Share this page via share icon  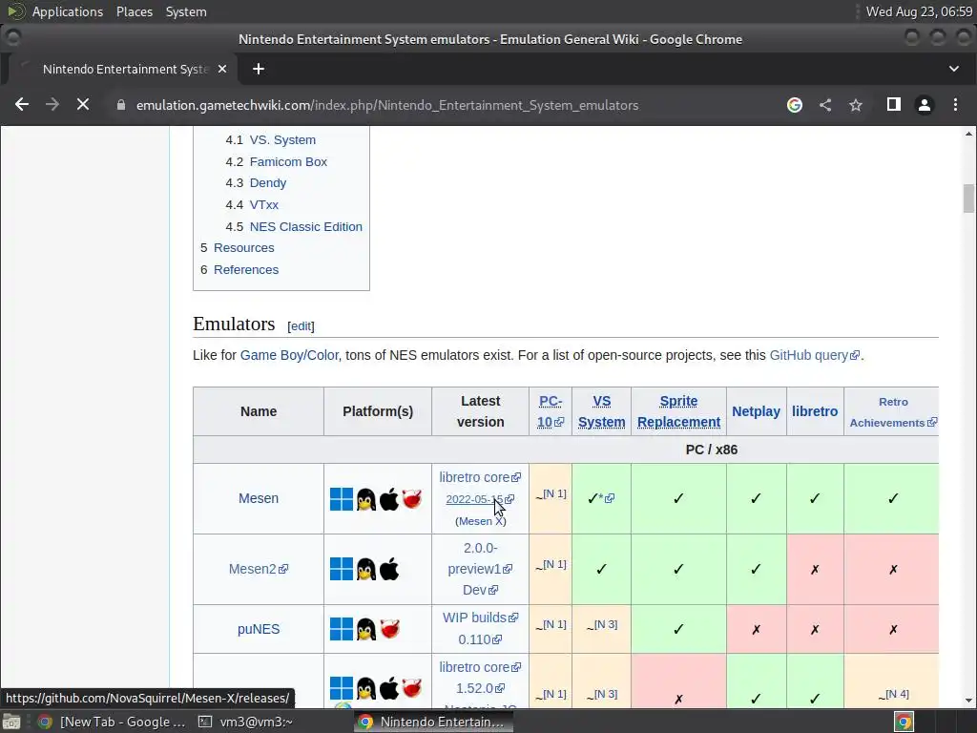(x=825, y=105)
